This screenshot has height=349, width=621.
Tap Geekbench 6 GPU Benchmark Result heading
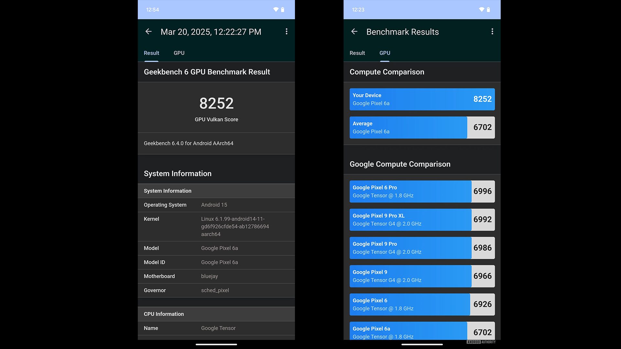(207, 72)
